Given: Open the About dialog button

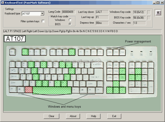Looking at the screenshot, I should (x=73, y=116).
